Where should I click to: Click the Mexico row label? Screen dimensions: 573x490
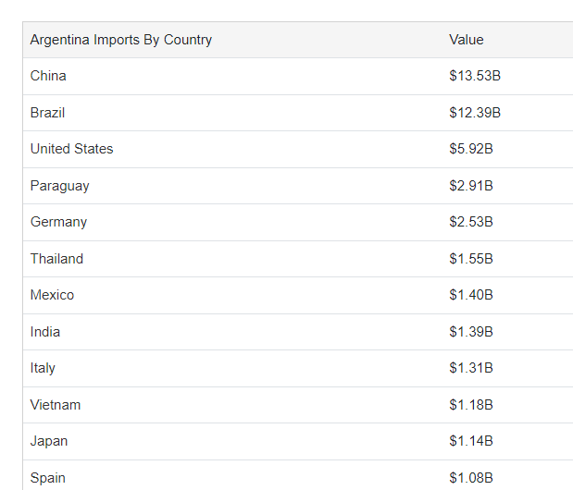pyautogui.click(x=52, y=295)
